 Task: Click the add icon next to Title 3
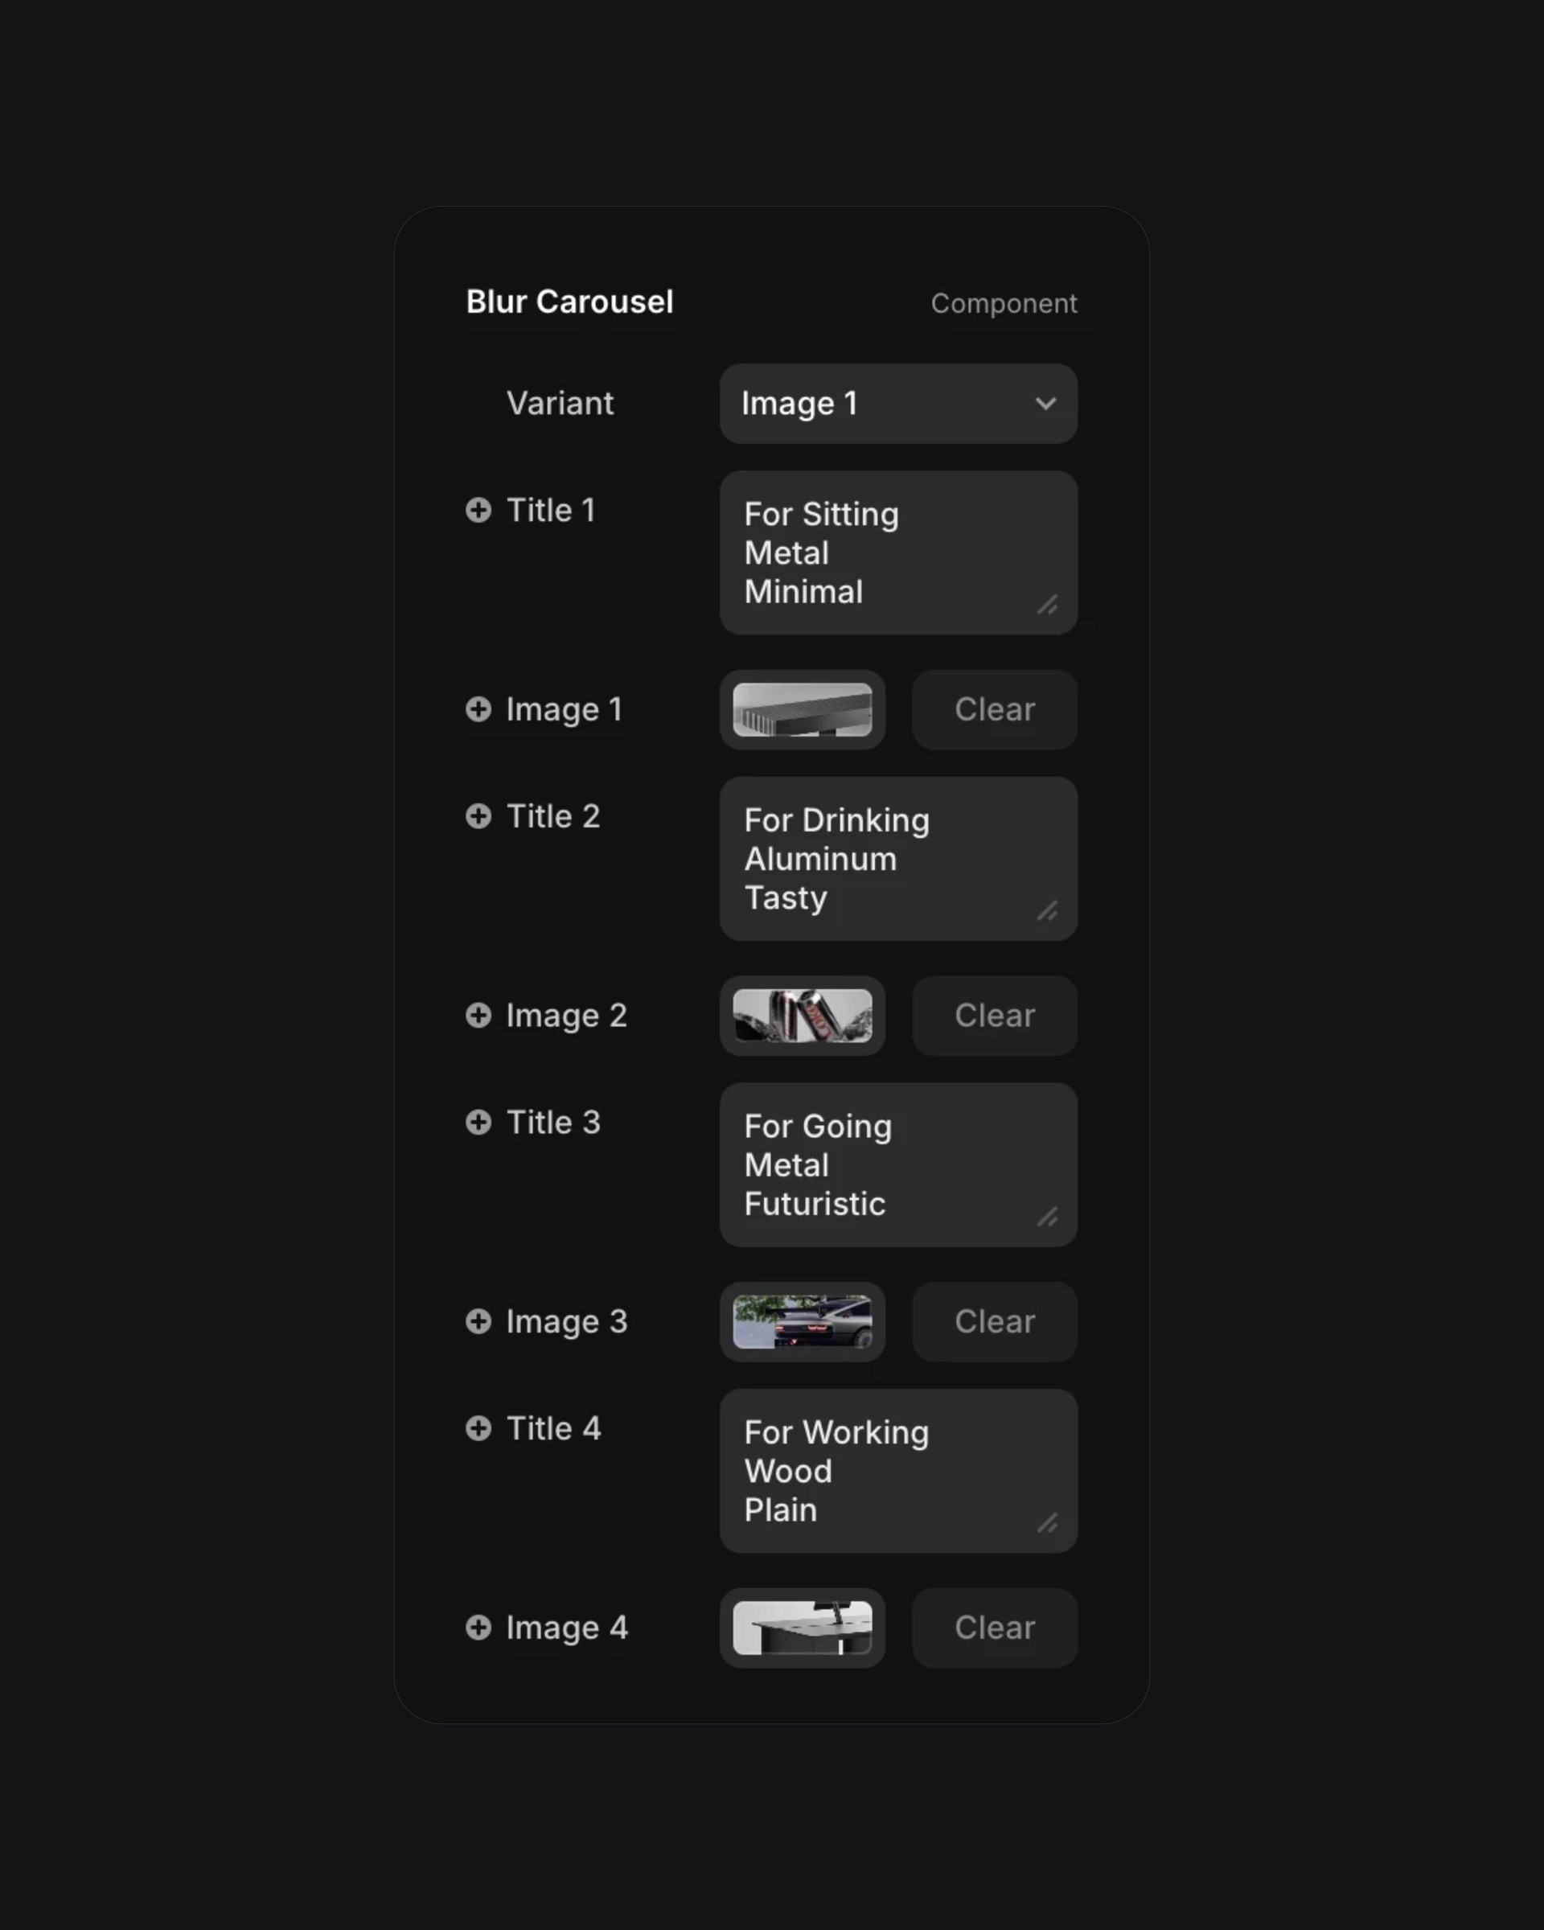pos(478,1122)
